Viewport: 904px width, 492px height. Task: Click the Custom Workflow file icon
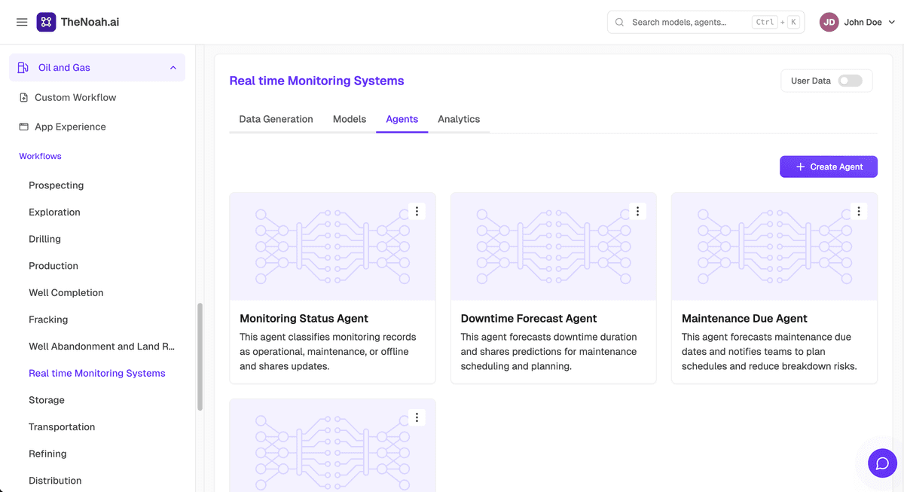24,97
